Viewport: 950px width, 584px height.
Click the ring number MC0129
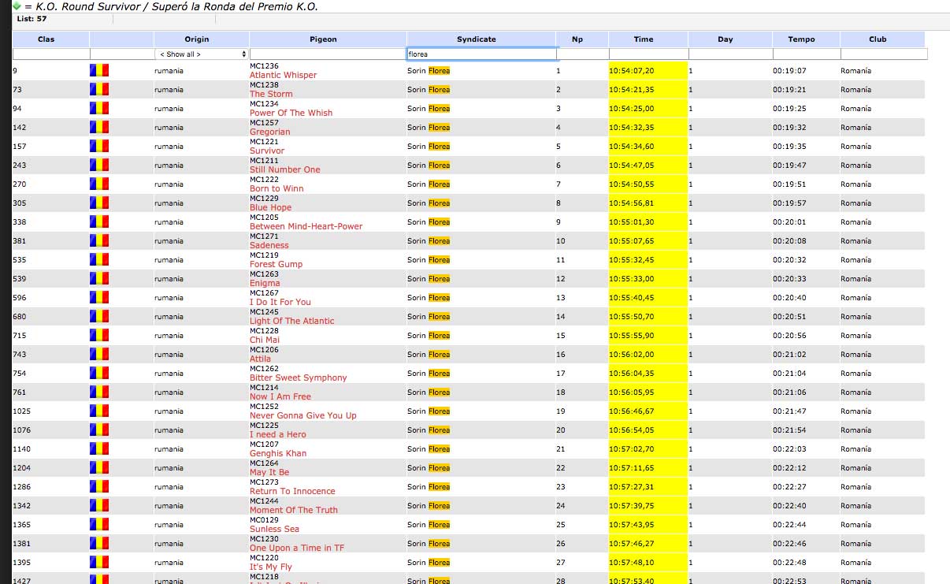pos(264,520)
